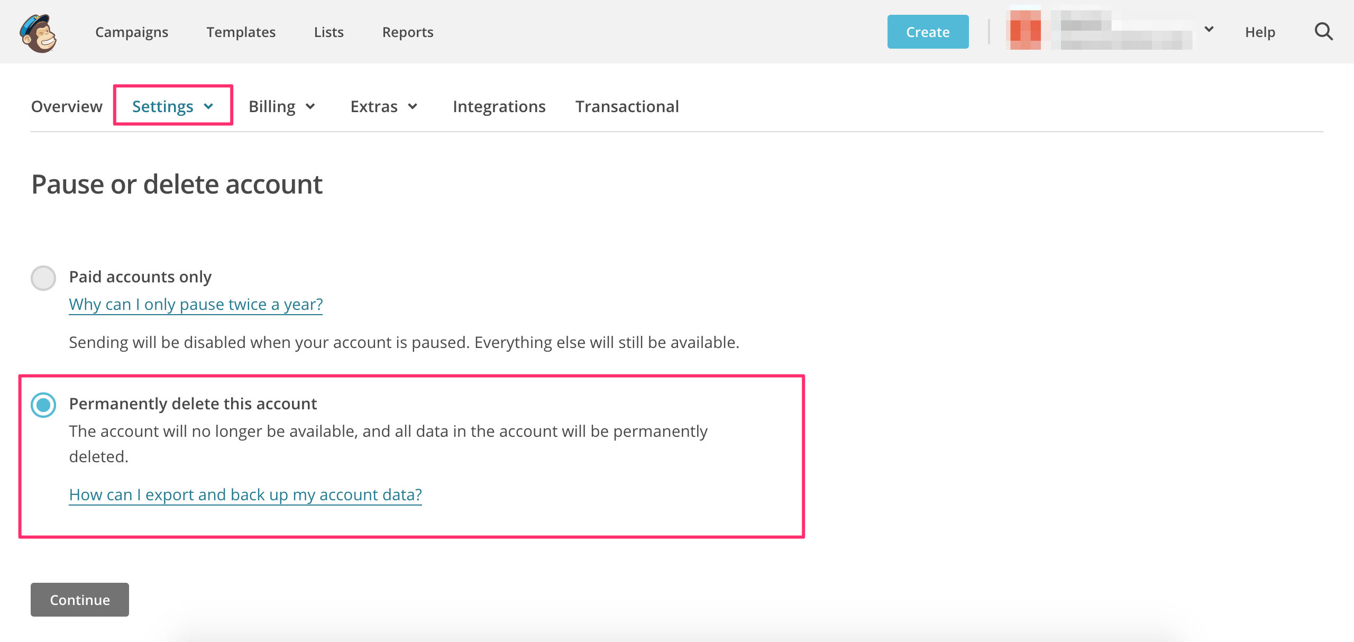The image size is (1354, 642).
Task: Expand the Extras dropdown
Action: 384,106
